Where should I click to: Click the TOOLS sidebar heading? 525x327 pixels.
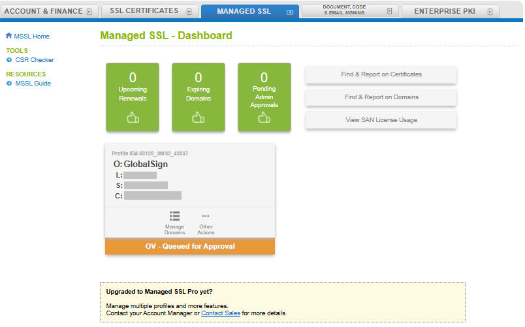tap(17, 50)
